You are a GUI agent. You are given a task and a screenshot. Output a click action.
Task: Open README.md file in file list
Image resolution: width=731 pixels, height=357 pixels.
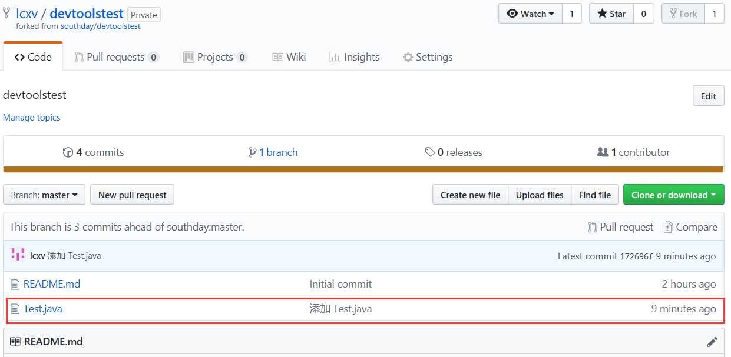point(52,284)
